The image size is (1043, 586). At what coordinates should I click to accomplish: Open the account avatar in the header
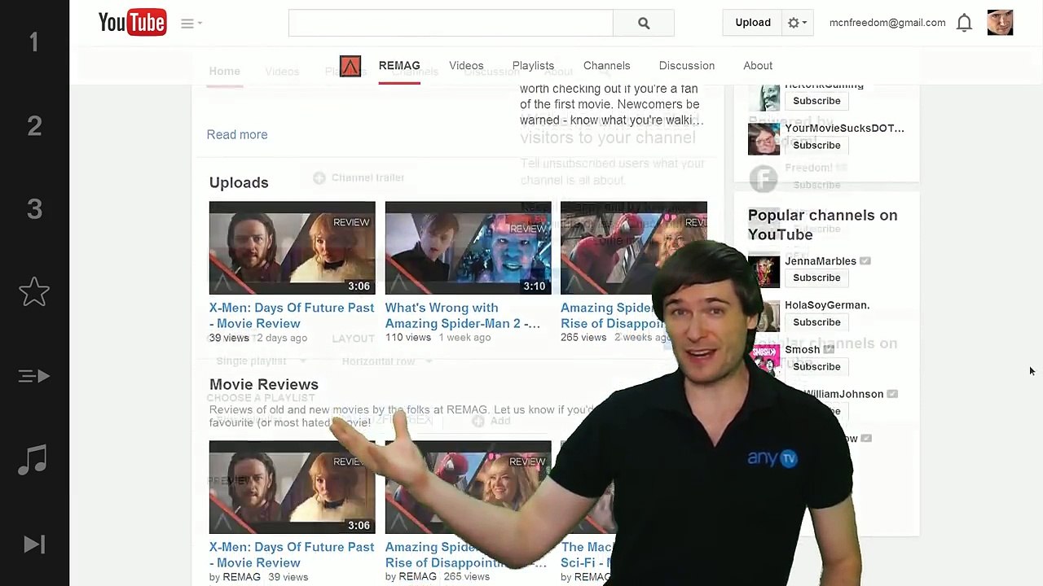(x=1000, y=23)
